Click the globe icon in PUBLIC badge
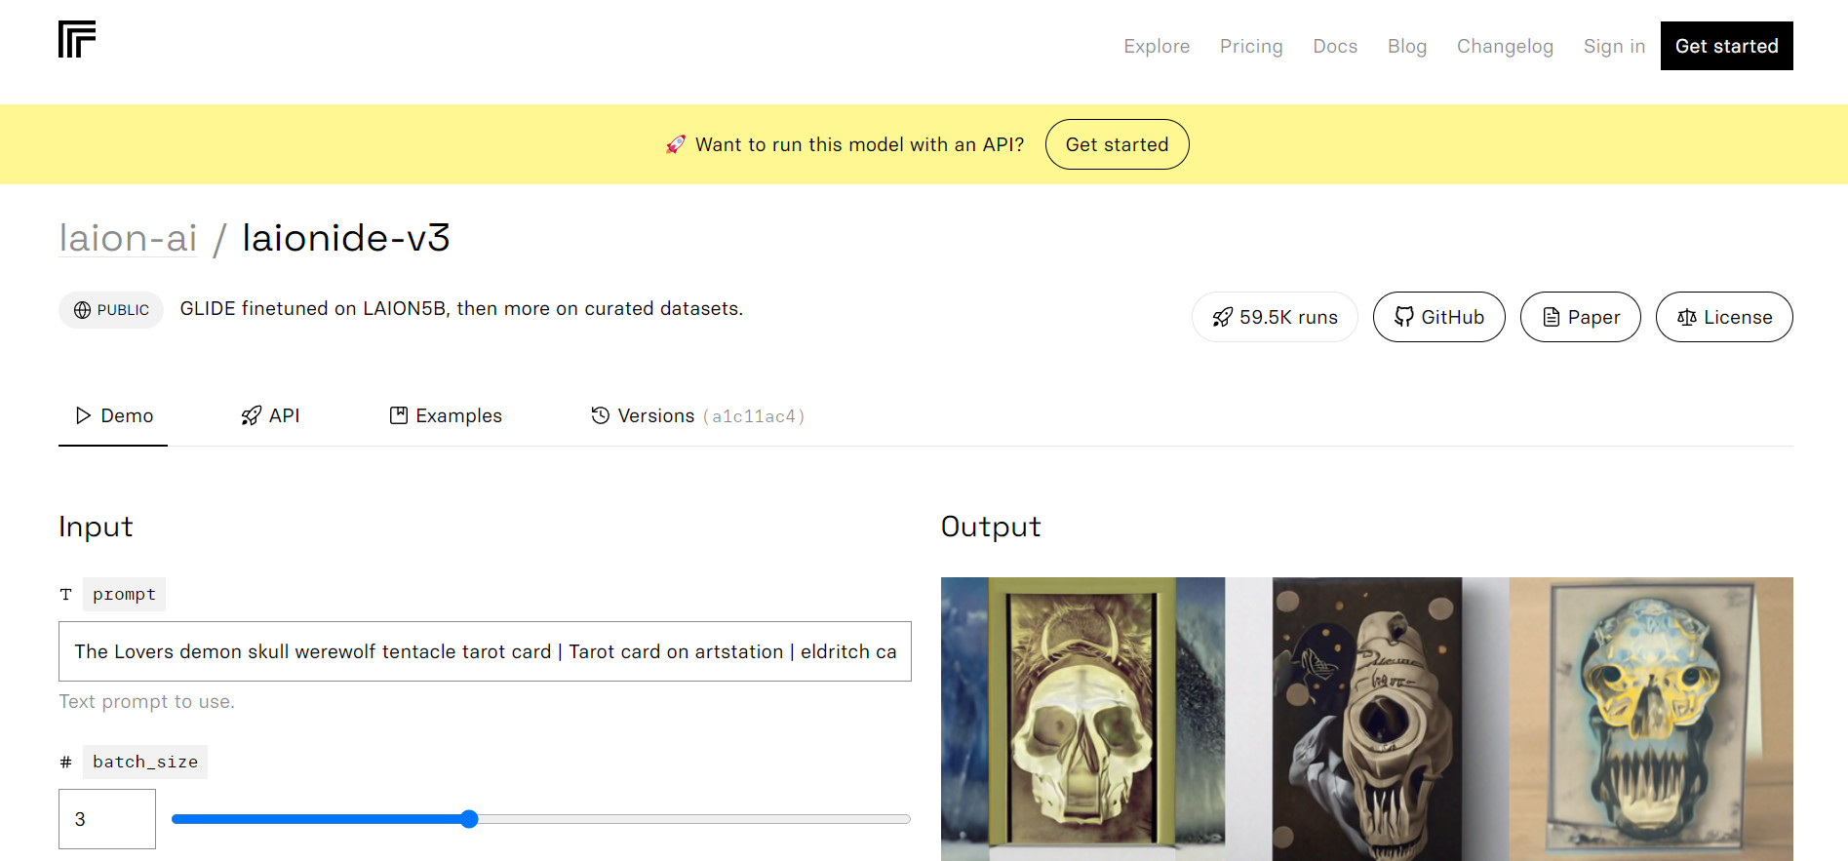Image resolution: width=1848 pixels, height=861 pixels. (83, 310)
